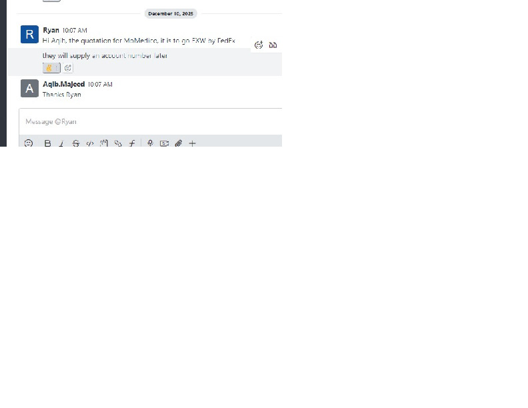
Task: Start an audio clip recording
Action: pos(150,143)
